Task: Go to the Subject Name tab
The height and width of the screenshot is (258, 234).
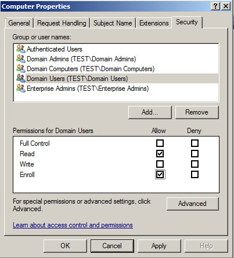Action: (x=113, y=23)
